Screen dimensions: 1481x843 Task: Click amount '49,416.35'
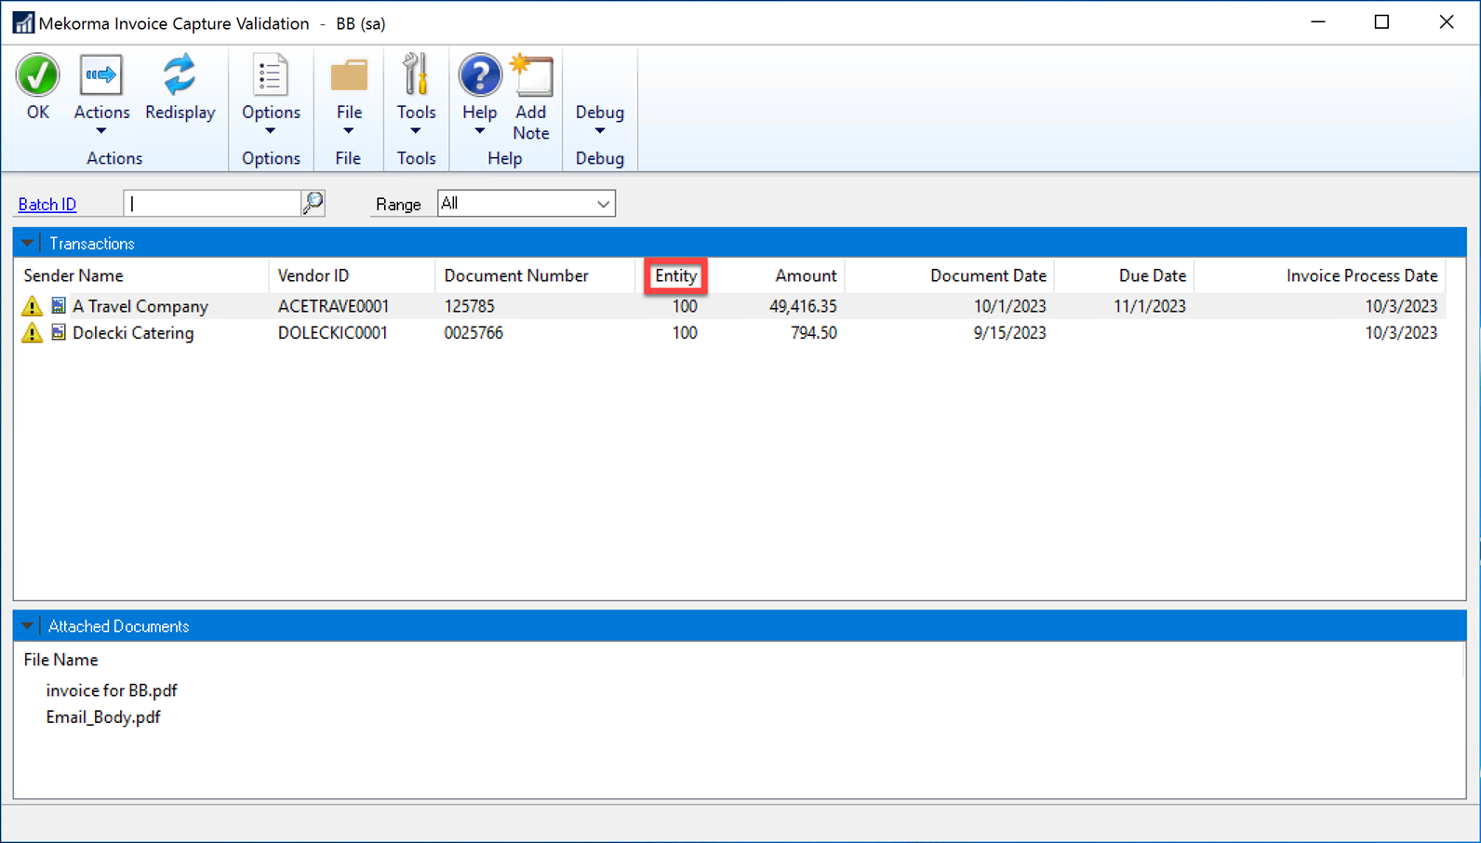(803, 306)
